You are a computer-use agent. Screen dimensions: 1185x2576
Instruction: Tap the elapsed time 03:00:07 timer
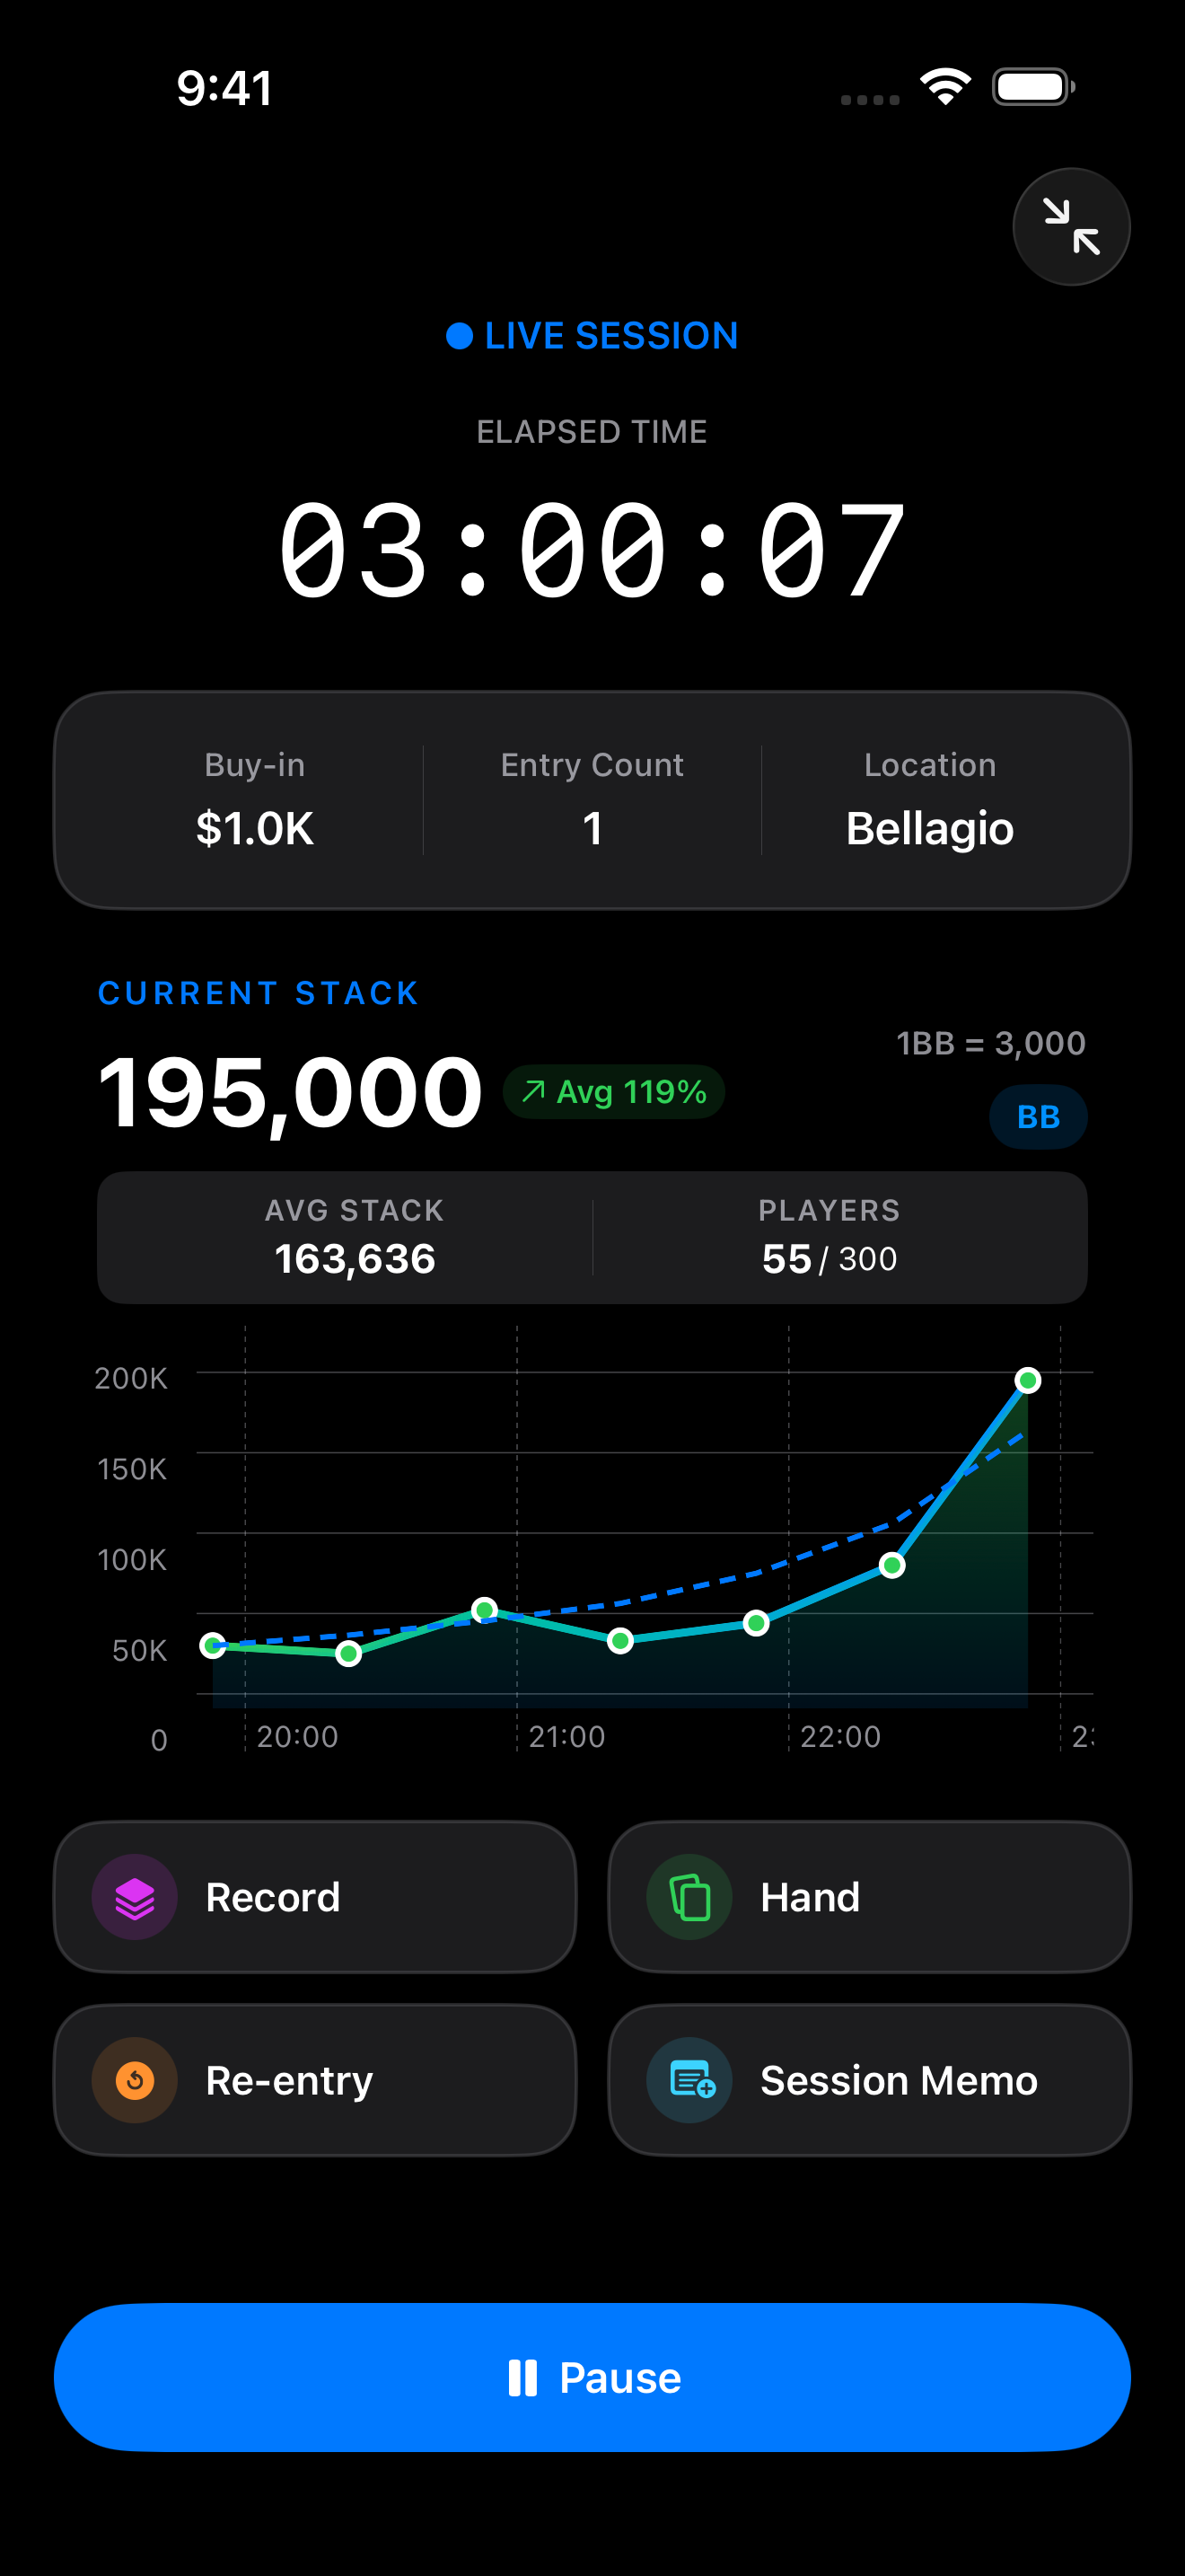coord(592,550)
